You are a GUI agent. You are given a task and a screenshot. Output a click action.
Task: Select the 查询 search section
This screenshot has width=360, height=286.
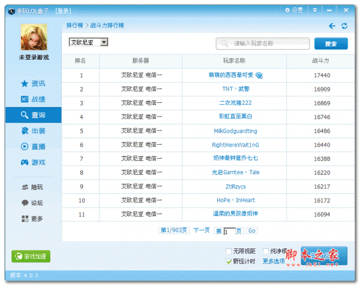34,115
